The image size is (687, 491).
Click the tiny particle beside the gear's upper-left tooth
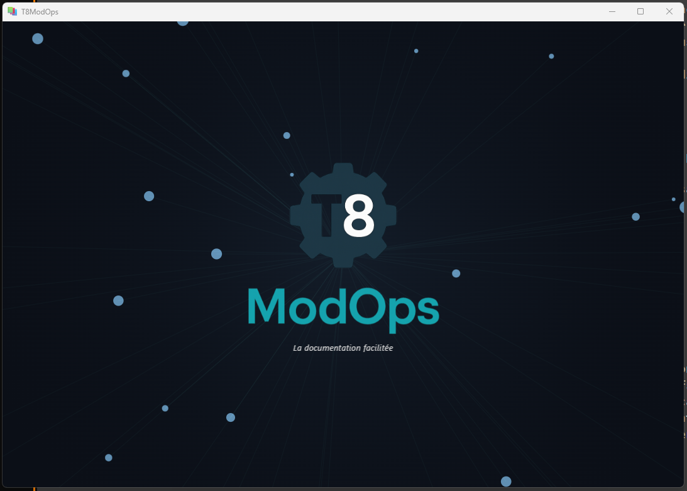click(292, 175)
